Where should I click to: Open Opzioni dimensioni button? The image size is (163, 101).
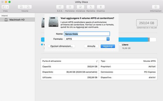pyautogui.click(x=61, y=46)
